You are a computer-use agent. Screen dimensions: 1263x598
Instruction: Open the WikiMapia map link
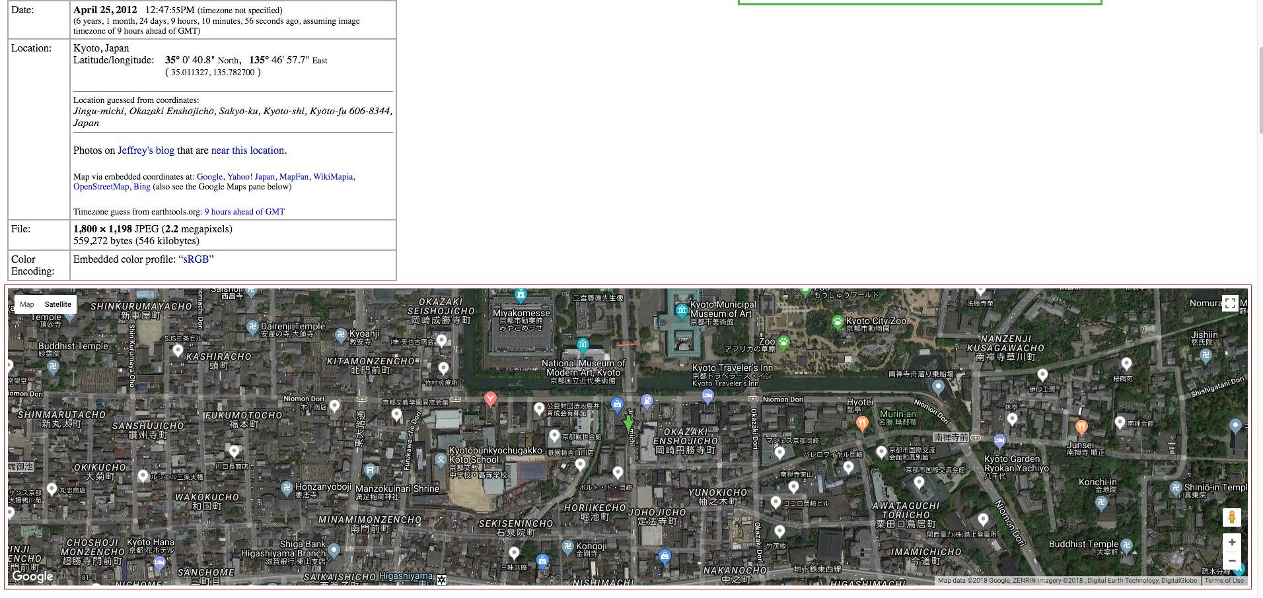pos(333,177)
